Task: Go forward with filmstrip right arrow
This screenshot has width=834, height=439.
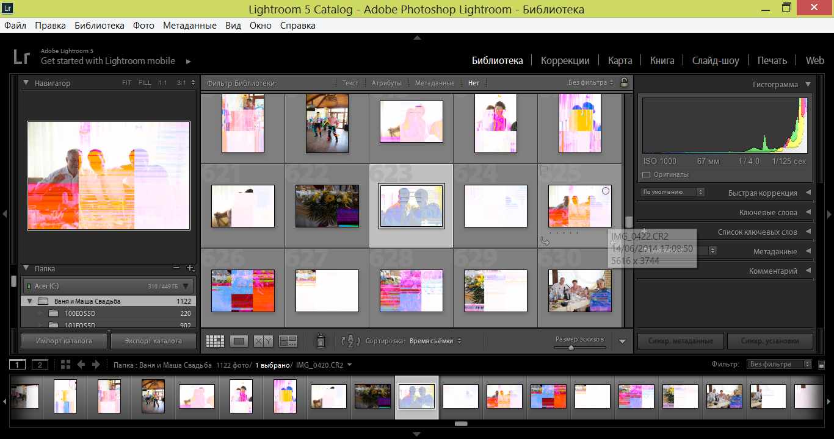Action: point(96,365)
